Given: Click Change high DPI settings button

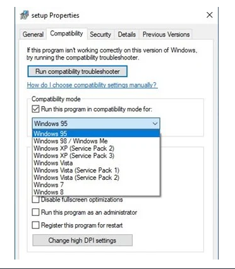Looking at the screenshot, I should click(x=82, y=240).
